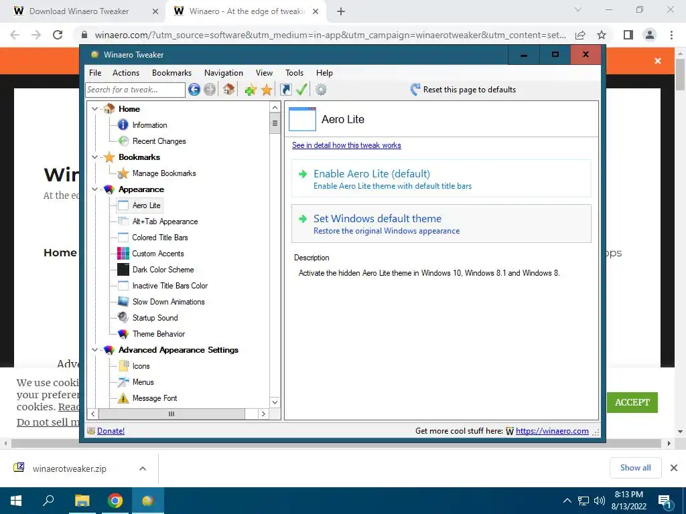Click the Forward navigation arrow in Winaero Tweaker toolbar
This screenshot has height=514, width=686.
(210, 90)
